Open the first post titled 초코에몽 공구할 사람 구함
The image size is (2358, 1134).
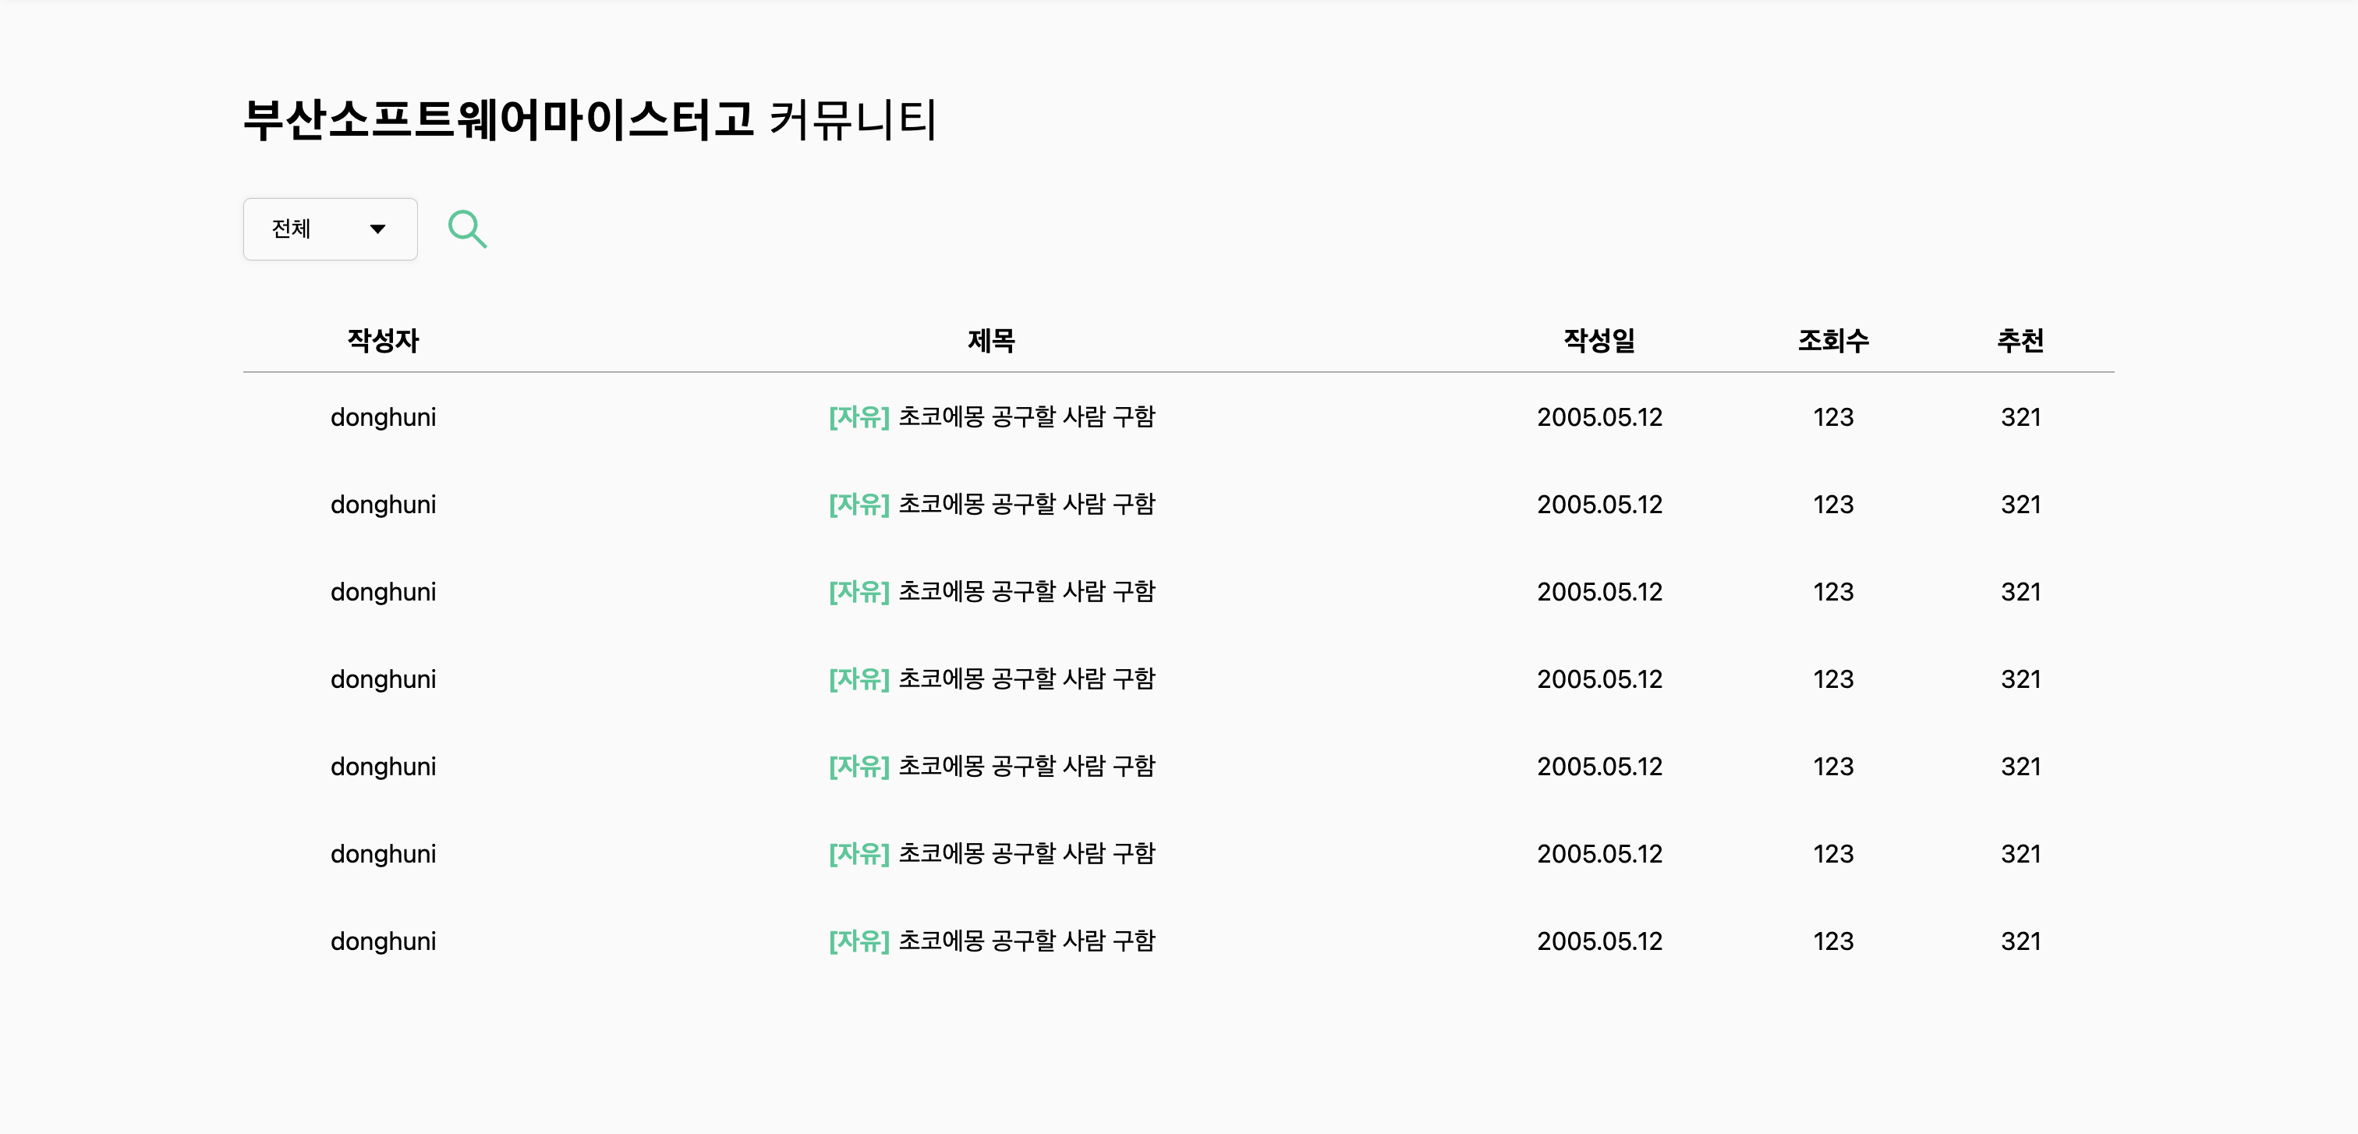click(x=1026, y=417)
